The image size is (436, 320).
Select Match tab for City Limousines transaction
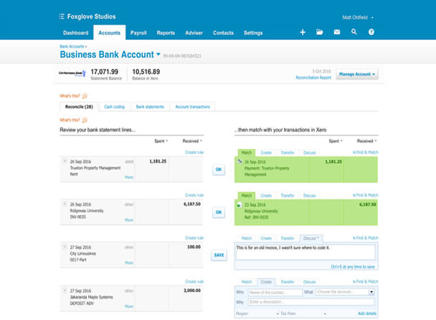tap(247, 238)
